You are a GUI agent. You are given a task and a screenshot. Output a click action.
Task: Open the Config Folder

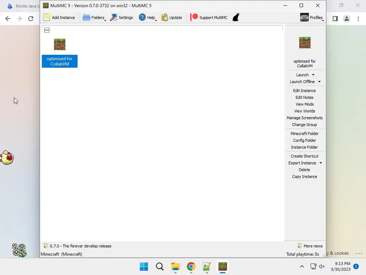click(305, 140)
